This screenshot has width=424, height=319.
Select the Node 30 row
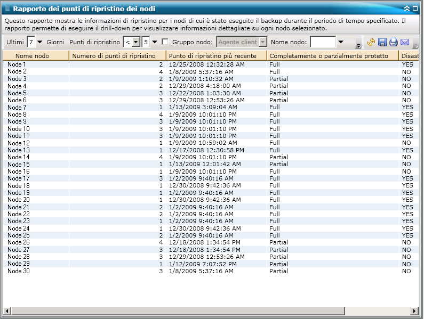[x=211, y=271]
